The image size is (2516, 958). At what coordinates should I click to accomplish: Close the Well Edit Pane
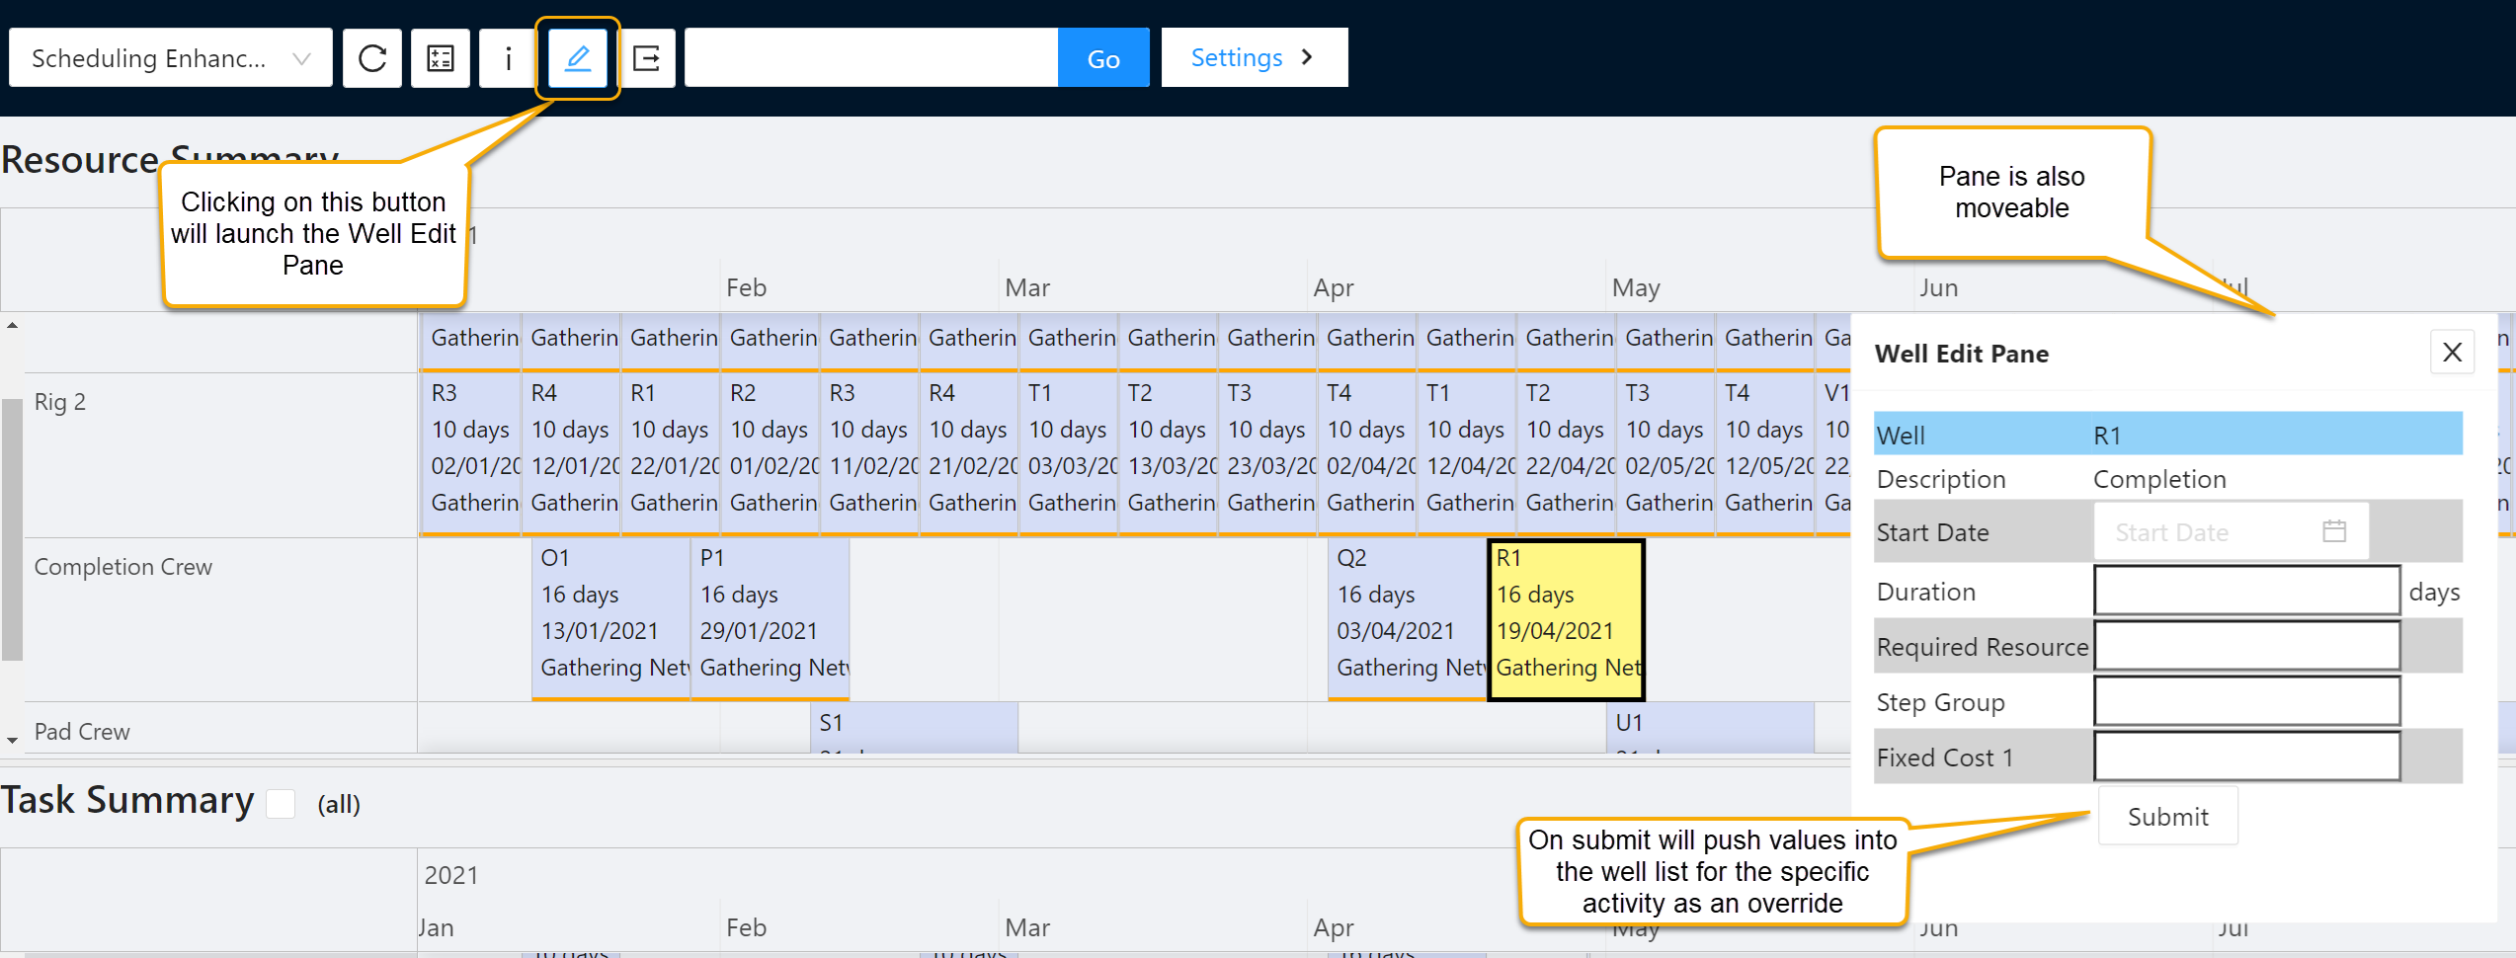(2452, 353)
